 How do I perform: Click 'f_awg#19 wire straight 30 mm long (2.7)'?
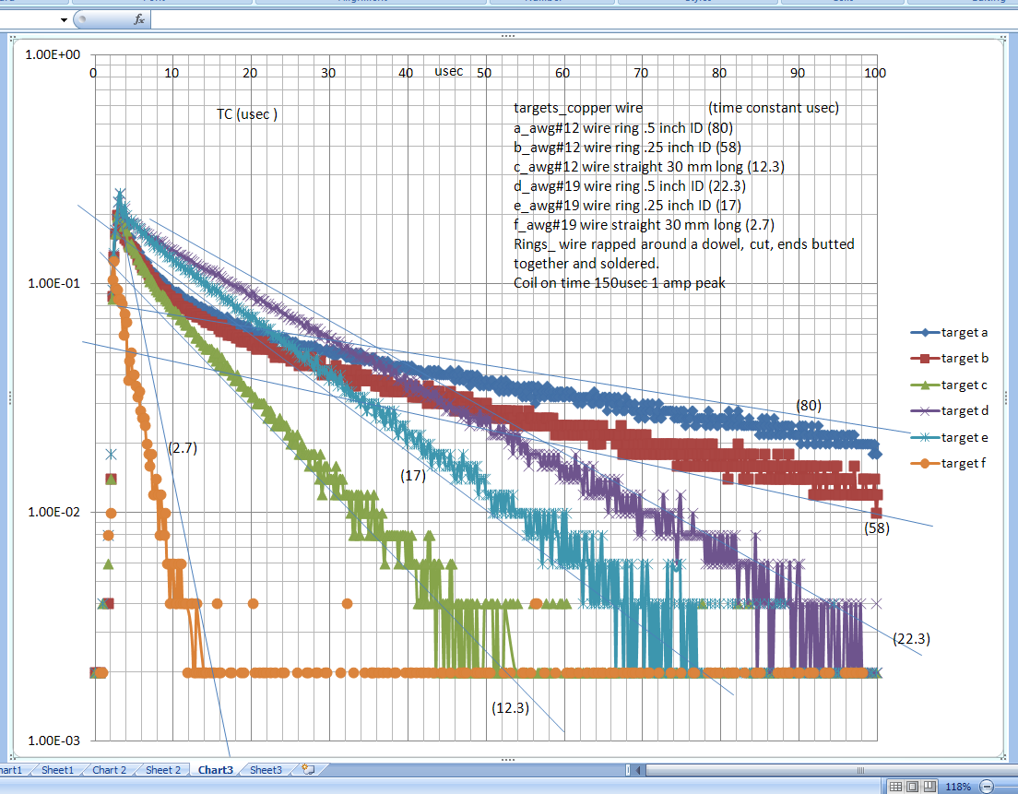tap(644, 225)
